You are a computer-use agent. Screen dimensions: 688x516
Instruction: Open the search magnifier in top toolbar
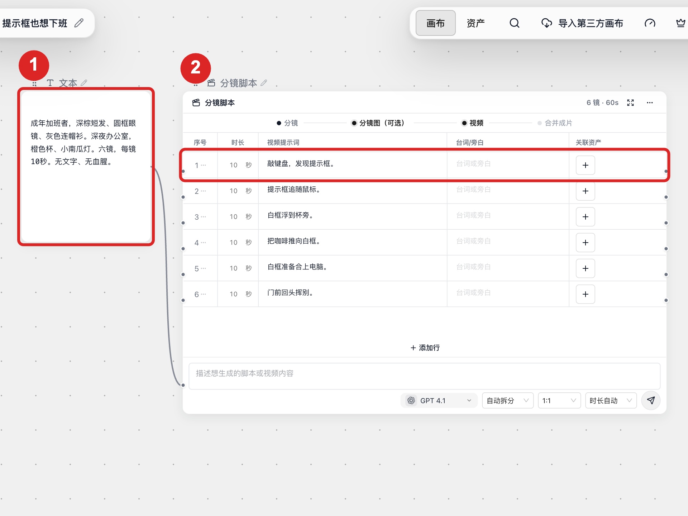(x=514, y=23)
